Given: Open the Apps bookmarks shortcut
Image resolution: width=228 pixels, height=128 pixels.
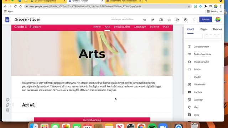Looking at the screenshot, I should 8,11.
